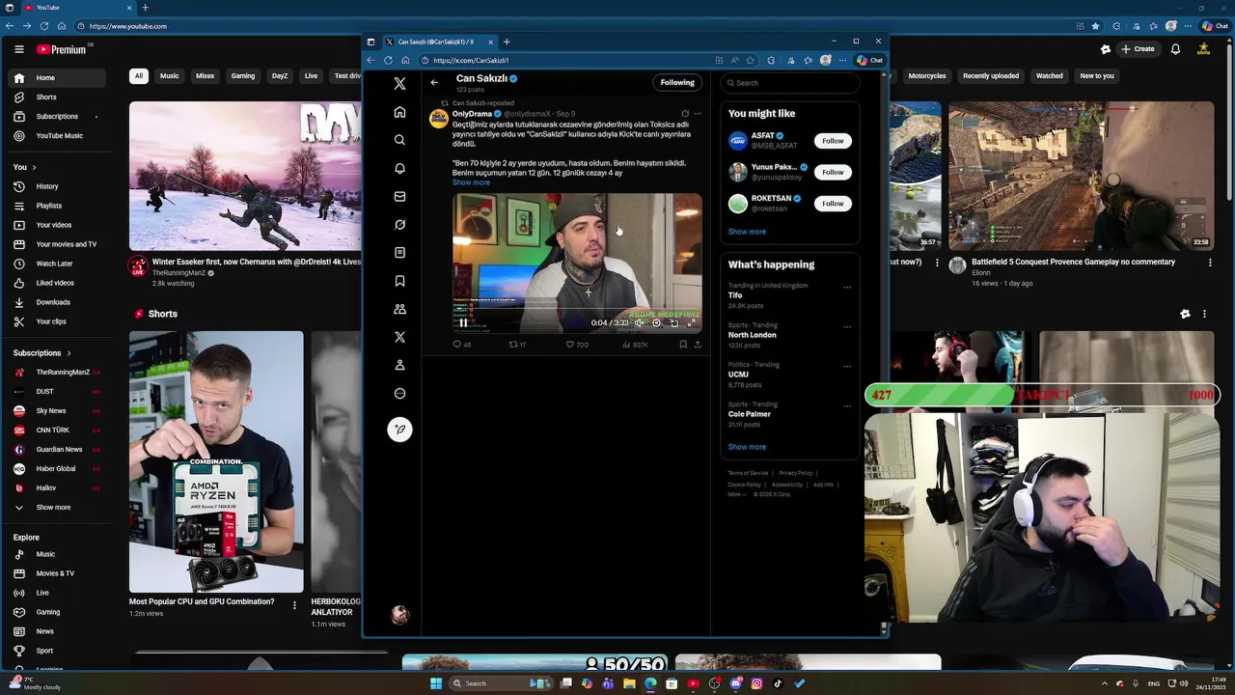Screen dimensions: 1235x695
Task: Go to X Home timeline icon
Action: click(399, 112)
